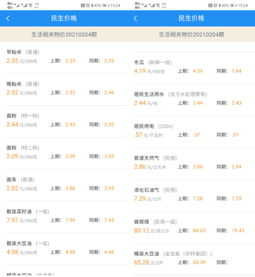Tap 面条 current price 2.82
The image size is (255, 277).
pyautogui.click(x=12, y=189)
